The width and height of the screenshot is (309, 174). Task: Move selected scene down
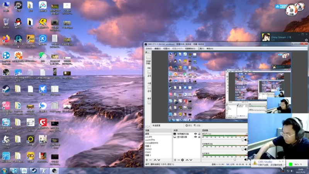pos(159,160)
